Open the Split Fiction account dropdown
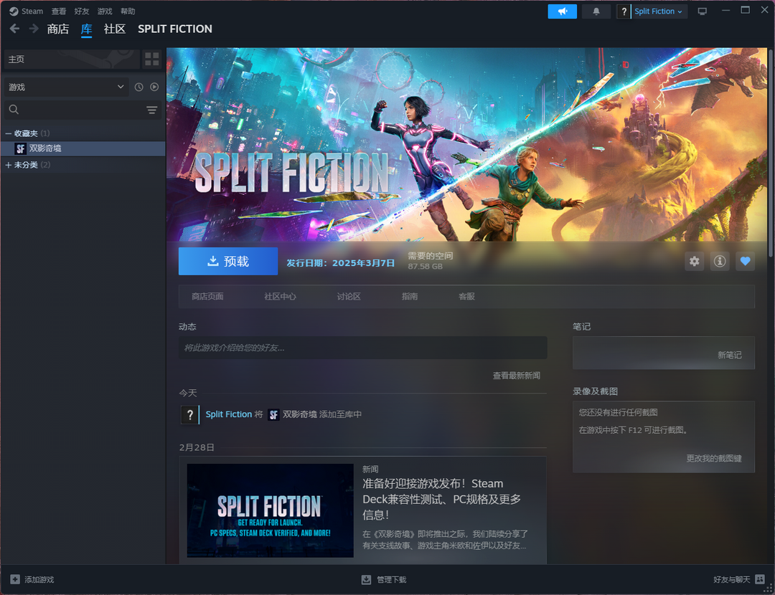Screen dimensions: 775x595 652,11
